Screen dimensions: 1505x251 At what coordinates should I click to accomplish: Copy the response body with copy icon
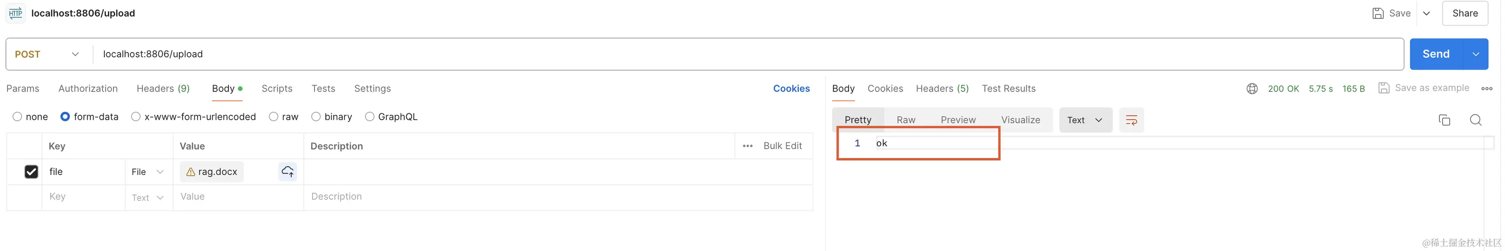[1444, 120]
